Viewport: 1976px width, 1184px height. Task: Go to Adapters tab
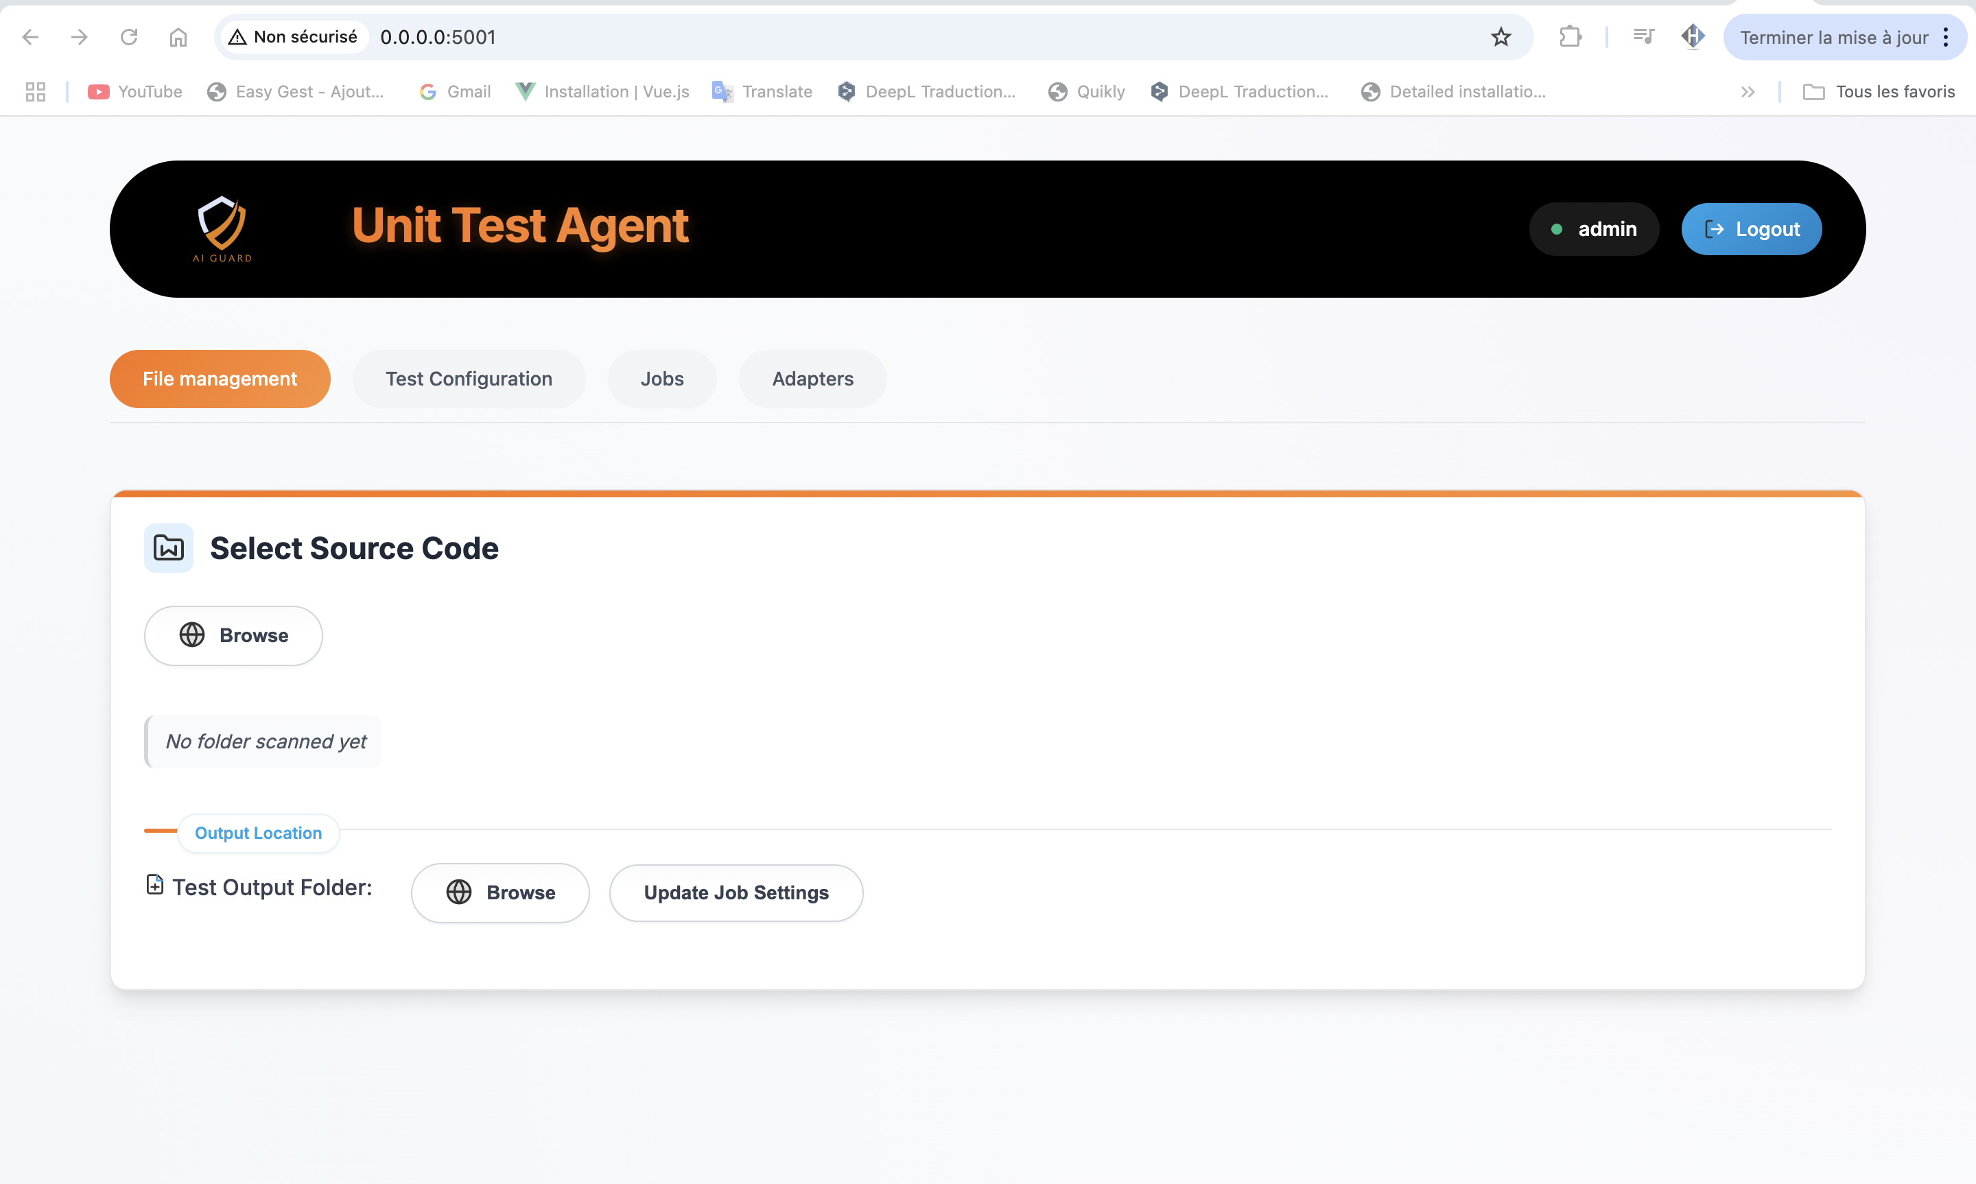coord(812,379)
